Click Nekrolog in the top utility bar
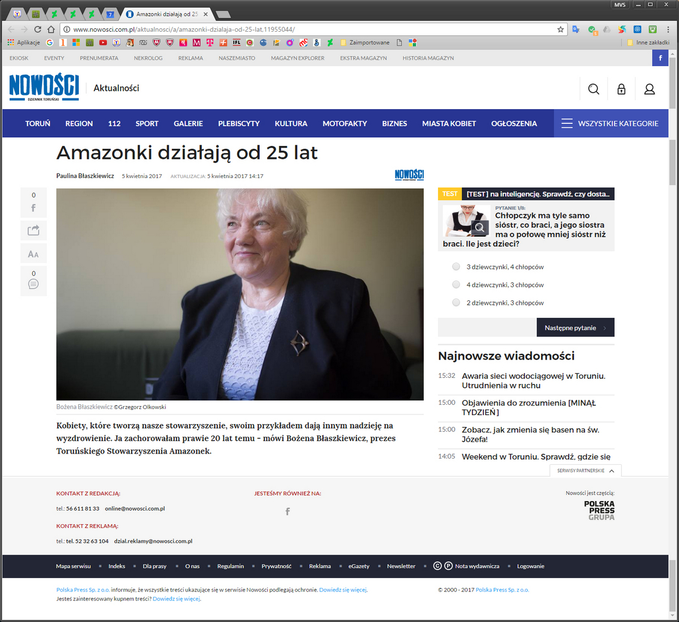679x622 pixels. 148,58
